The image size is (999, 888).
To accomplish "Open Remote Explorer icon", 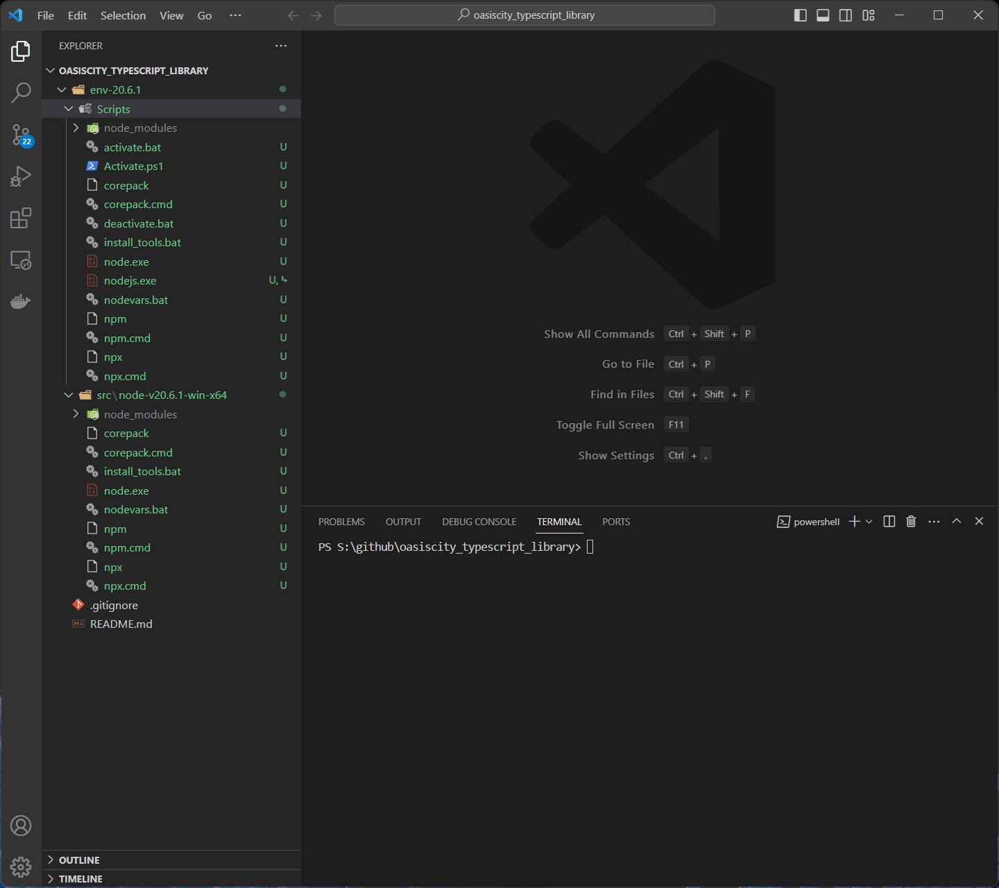I will point(21,260).
